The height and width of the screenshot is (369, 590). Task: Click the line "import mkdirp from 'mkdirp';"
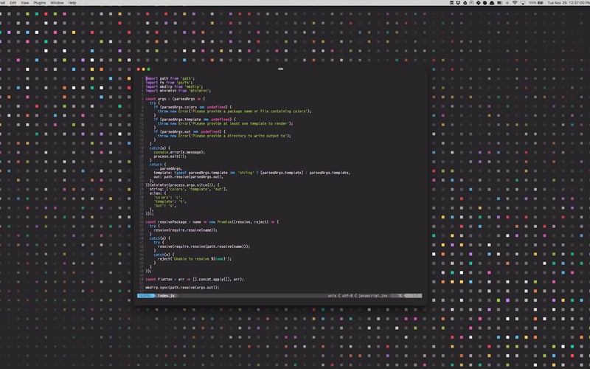tap(174, 86)
